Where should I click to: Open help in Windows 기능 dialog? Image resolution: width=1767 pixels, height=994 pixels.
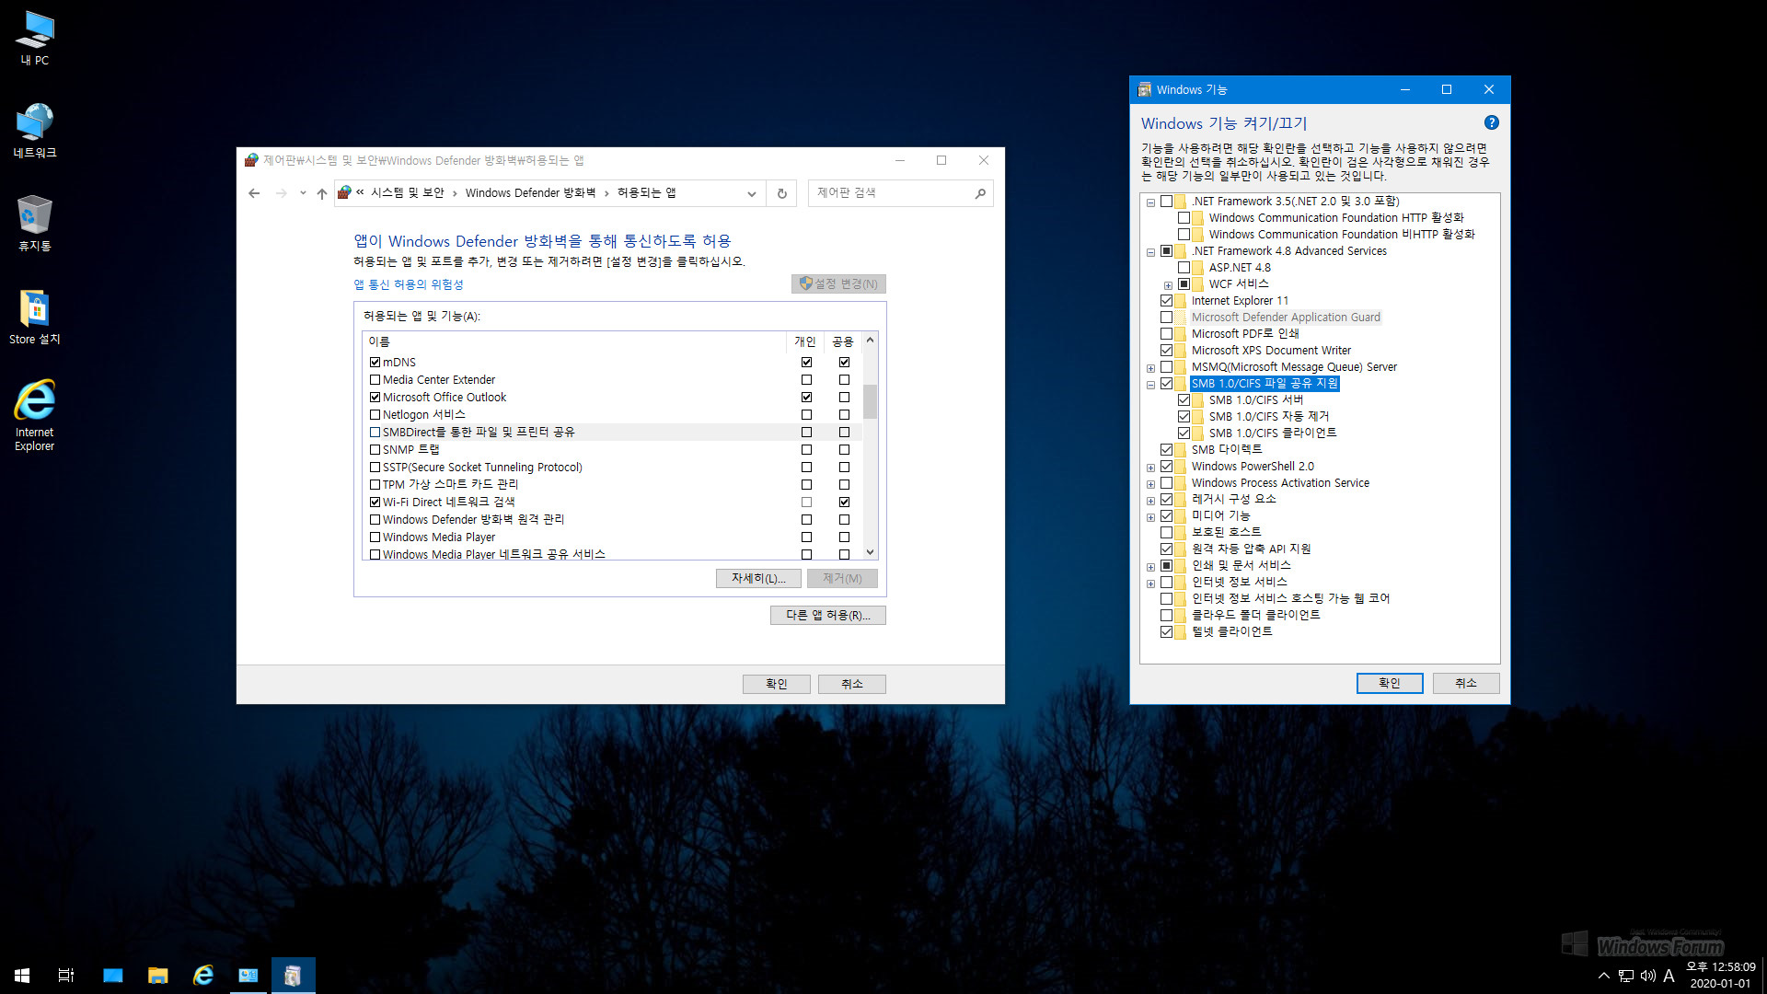[1492, 122]
